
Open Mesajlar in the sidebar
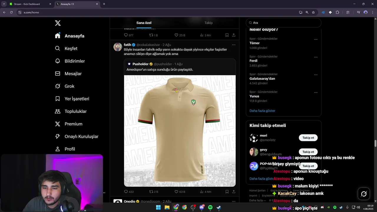point(68,74)
